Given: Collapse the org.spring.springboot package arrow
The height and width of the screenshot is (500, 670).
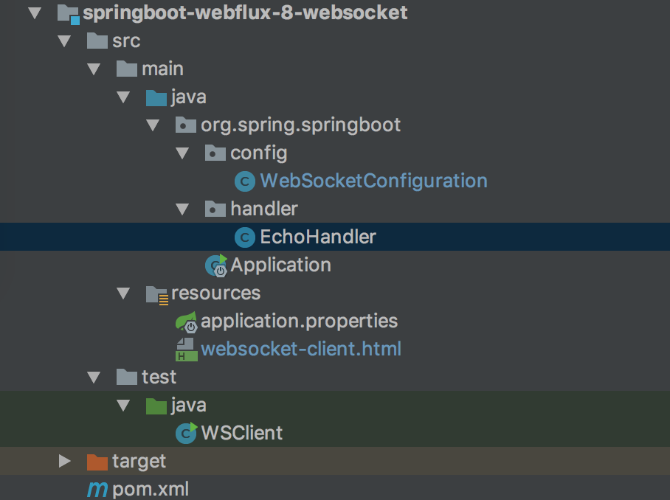Looking at the screenshot, I should [153, 125].
